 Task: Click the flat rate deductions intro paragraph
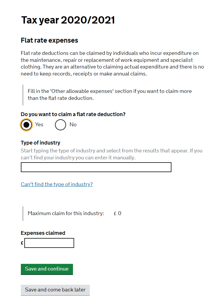112,64
